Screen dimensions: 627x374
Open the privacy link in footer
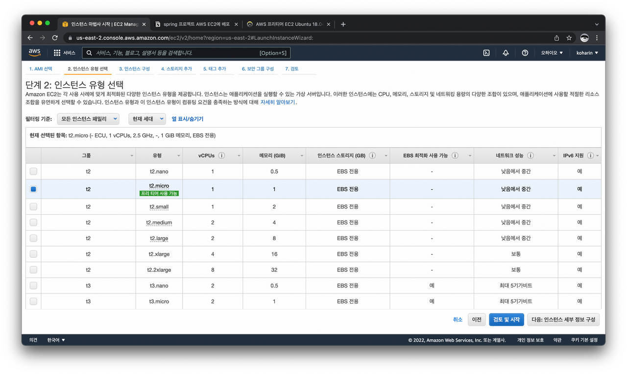(x=531, y=340)
